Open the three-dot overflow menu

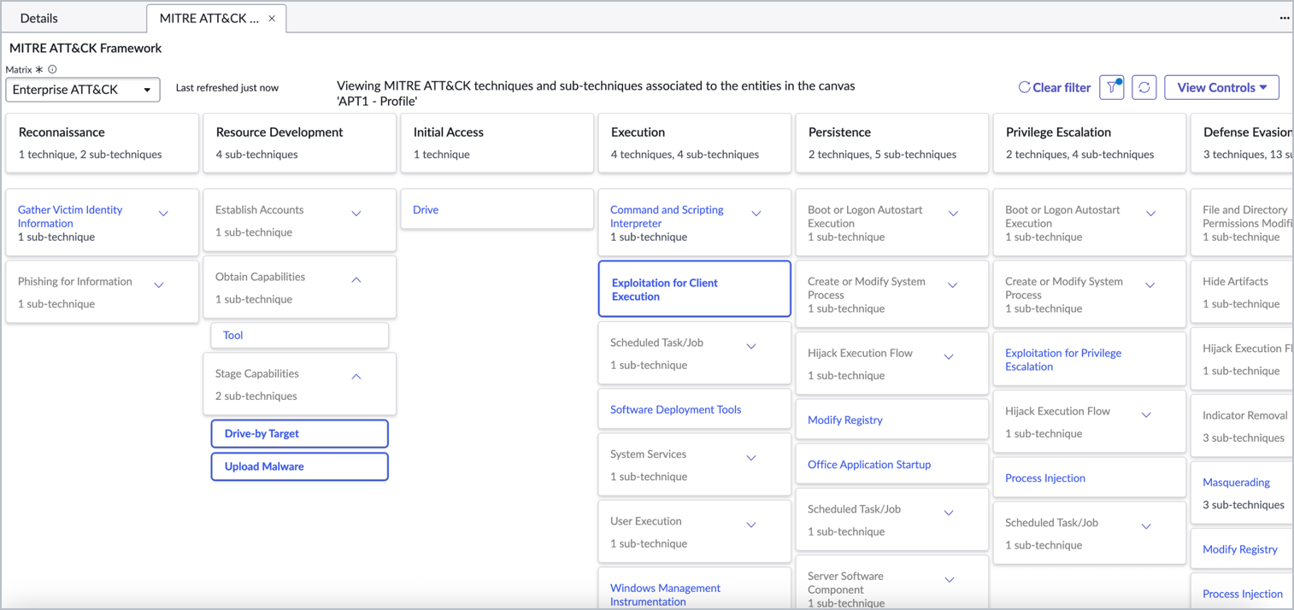1284,18
